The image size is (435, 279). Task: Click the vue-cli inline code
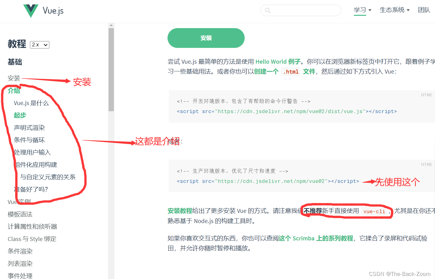point(374,211)
